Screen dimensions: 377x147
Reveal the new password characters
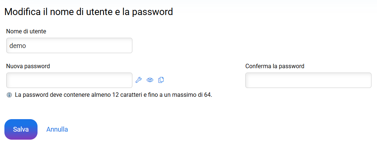[x=150, y=80]
